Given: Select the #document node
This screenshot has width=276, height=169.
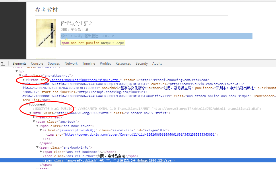Looking at the screenshot, I should 37,104.
